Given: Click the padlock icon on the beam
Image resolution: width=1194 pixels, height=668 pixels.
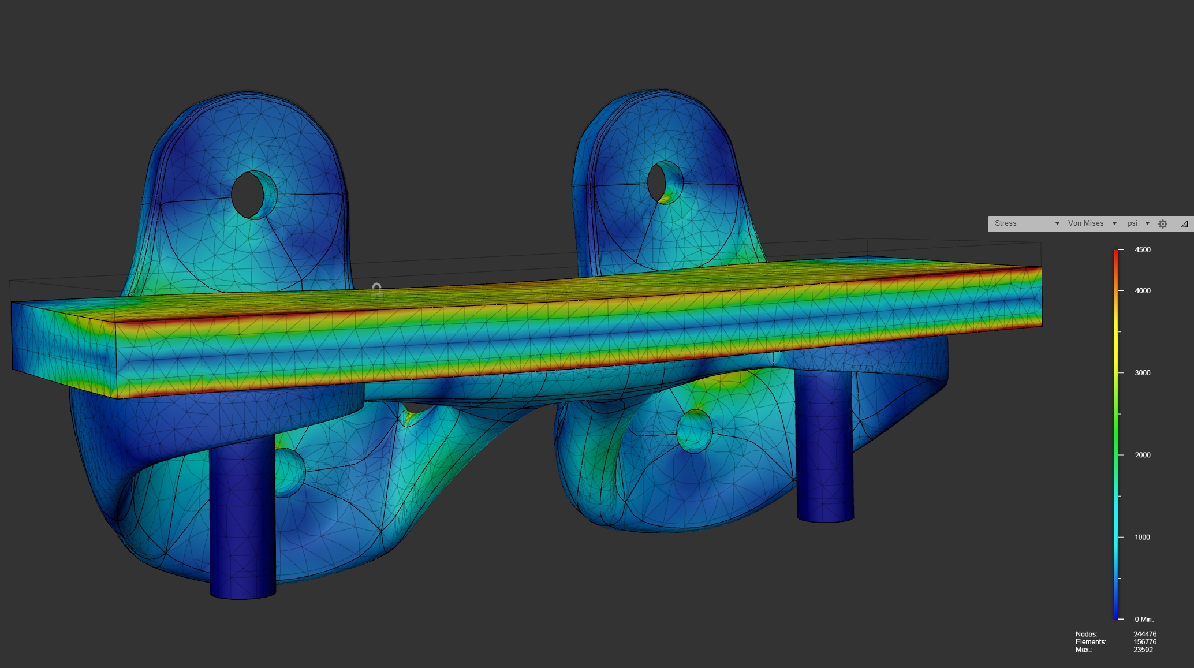Looking at the screenshot, I should (376, 291).
